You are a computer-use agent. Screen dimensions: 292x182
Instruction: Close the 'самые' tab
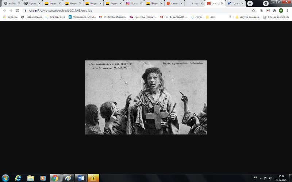point(181,4)
